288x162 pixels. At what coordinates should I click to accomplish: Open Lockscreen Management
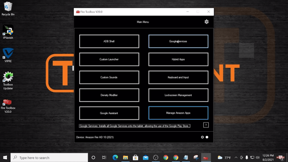(178, 95)
